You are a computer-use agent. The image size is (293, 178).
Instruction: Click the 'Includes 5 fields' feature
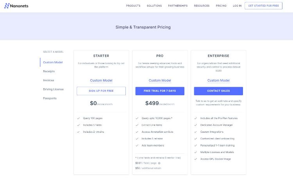click(92, 125)
